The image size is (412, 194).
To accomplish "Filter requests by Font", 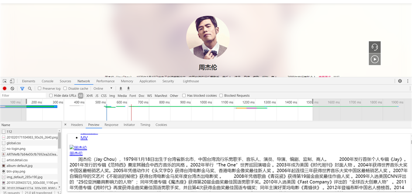I will [133, 96].
